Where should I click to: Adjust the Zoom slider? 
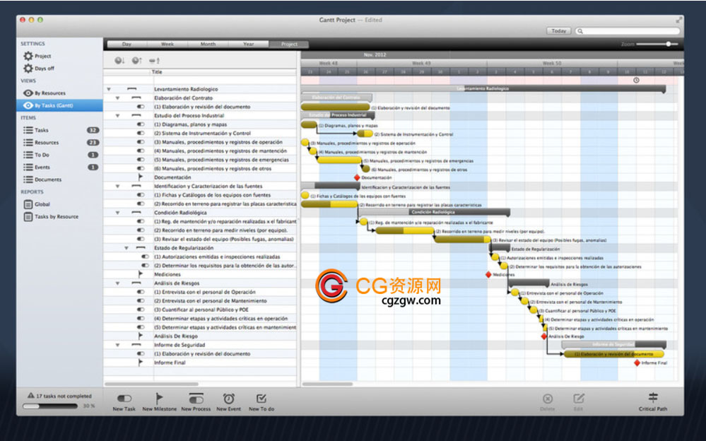(667, 45)
